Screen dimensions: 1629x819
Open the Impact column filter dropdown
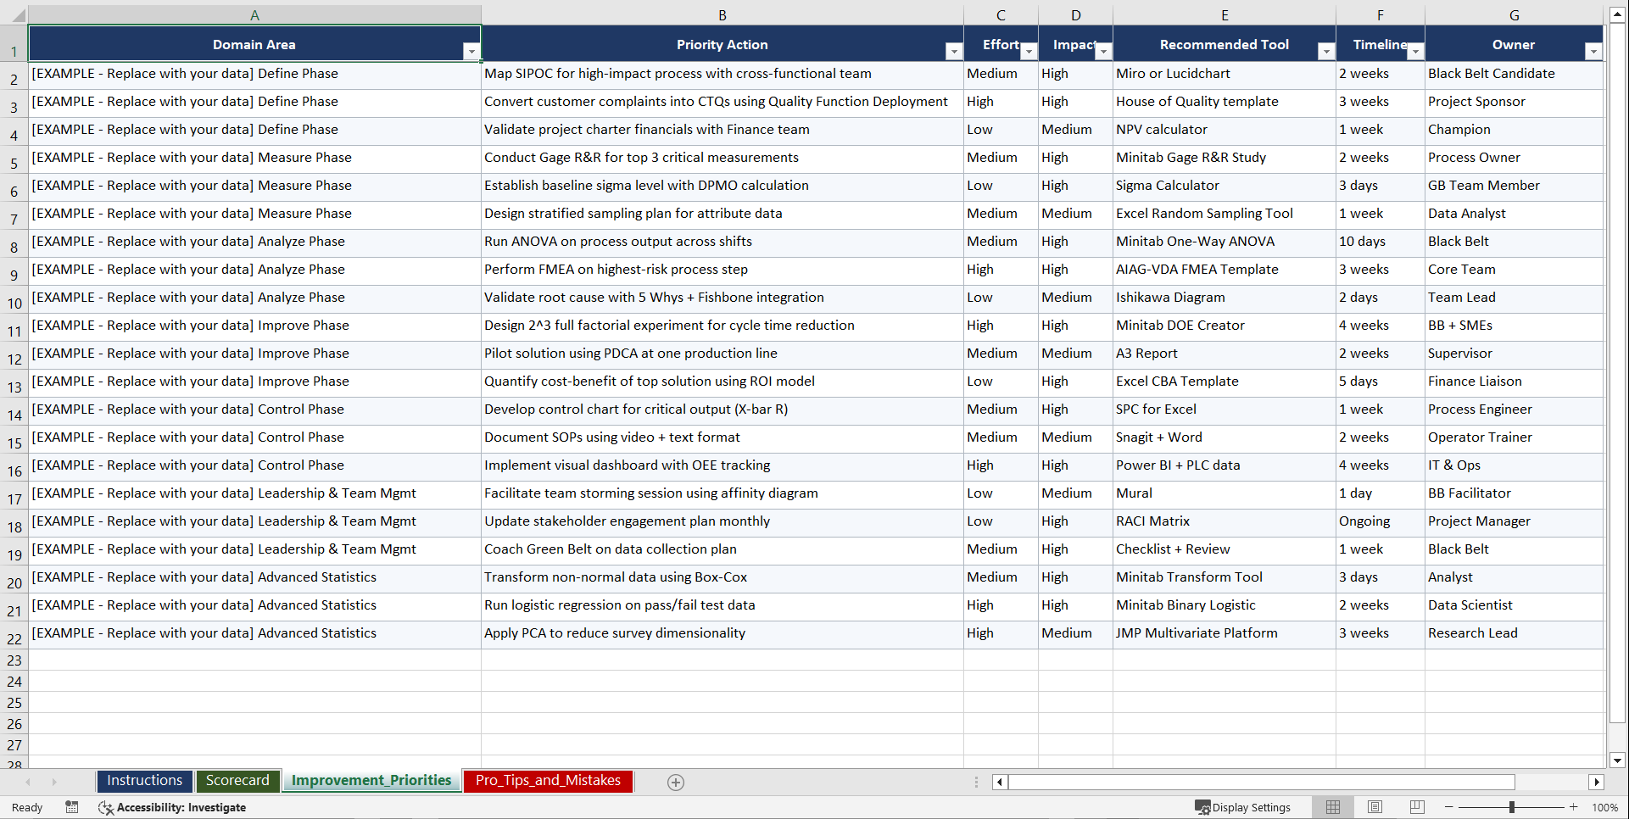pos(1103,51)
